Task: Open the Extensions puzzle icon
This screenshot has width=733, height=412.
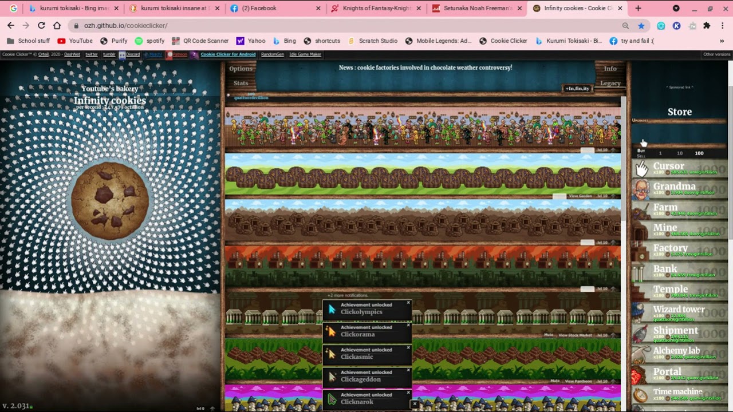Action: pos(707,26)
